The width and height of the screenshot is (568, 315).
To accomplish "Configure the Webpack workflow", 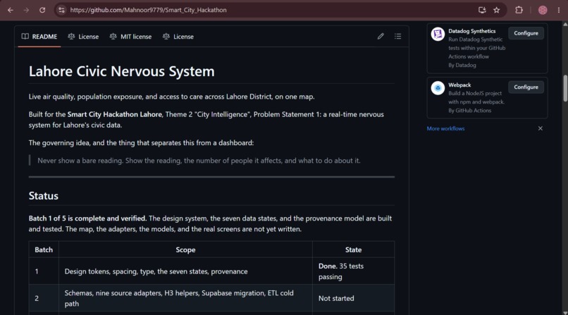I will pyautogui.click(x=526, y=87).
